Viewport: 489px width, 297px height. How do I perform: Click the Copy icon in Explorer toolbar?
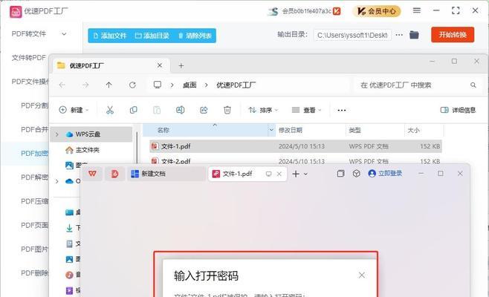[x=133, y=110]
